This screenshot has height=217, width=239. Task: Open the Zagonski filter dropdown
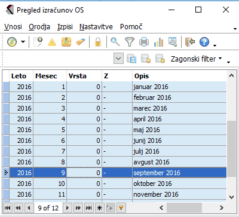(x=196, y=59)
